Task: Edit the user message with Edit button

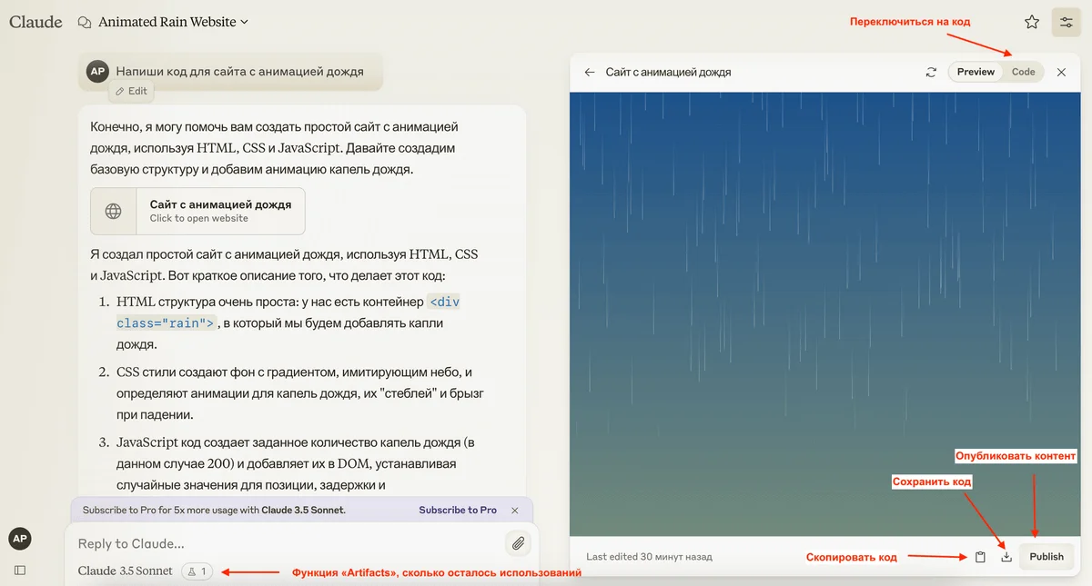Action: click(131, 91)
